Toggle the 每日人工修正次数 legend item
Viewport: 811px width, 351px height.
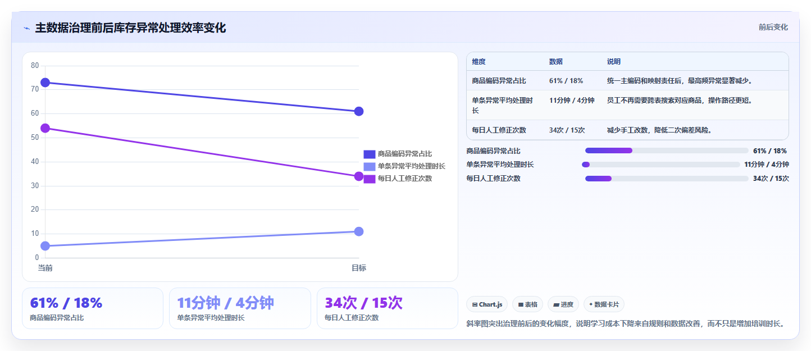click(x=398, y=179)
